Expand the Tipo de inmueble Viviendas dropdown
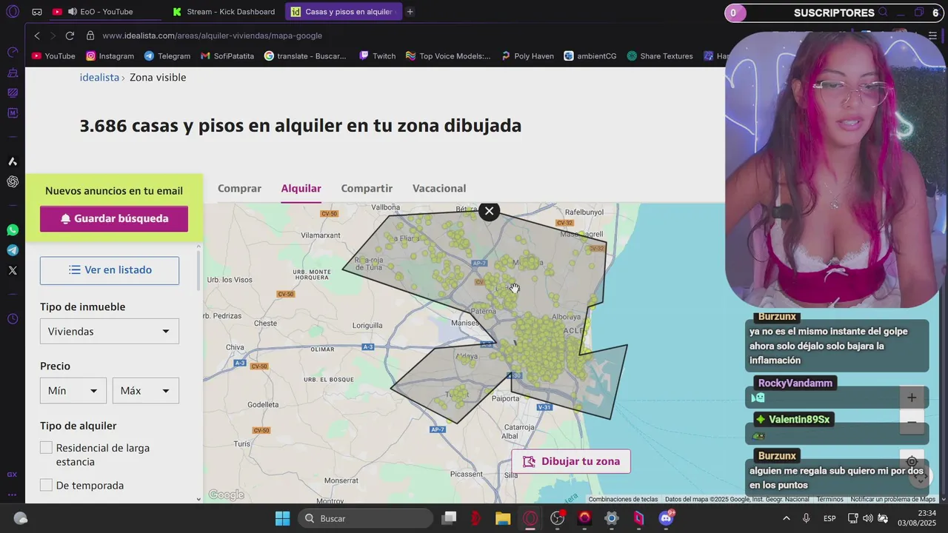This screenshot has height=533, width=948. (110, 331)
